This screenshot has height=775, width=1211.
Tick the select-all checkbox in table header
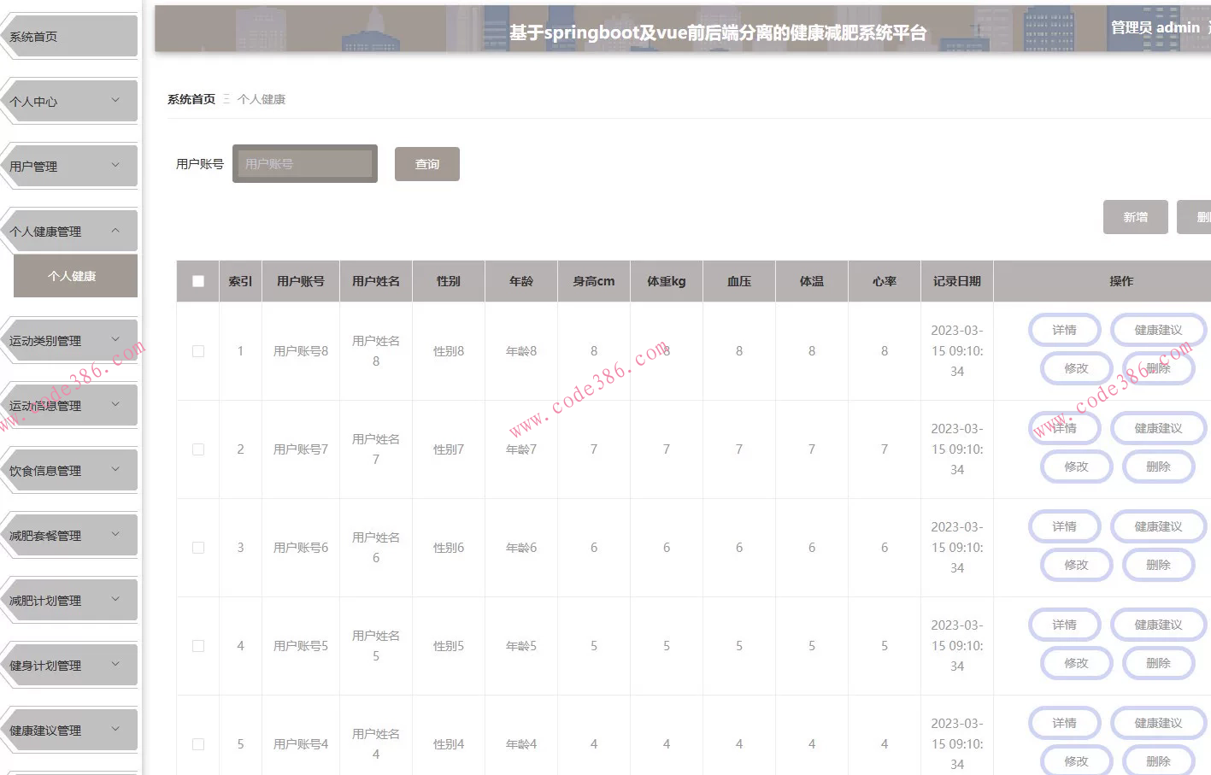coord(198,281)
